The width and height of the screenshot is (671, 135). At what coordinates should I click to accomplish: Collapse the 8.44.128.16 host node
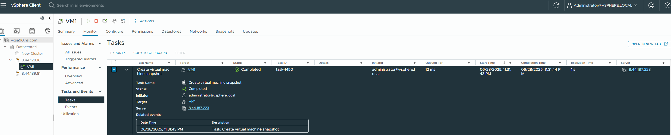click(x=10, y=60)
